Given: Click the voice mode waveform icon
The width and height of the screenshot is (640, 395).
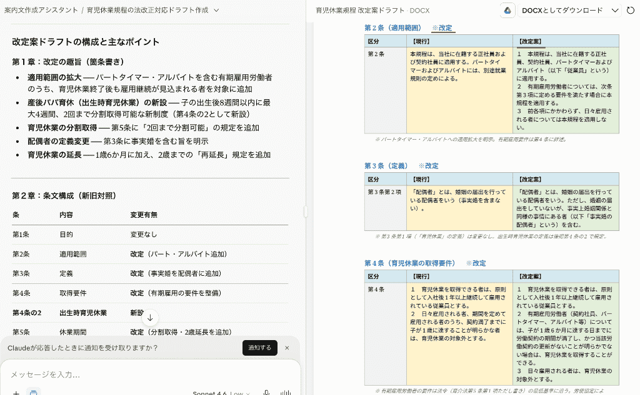Looking at the screenshot, I should (285, 393).
